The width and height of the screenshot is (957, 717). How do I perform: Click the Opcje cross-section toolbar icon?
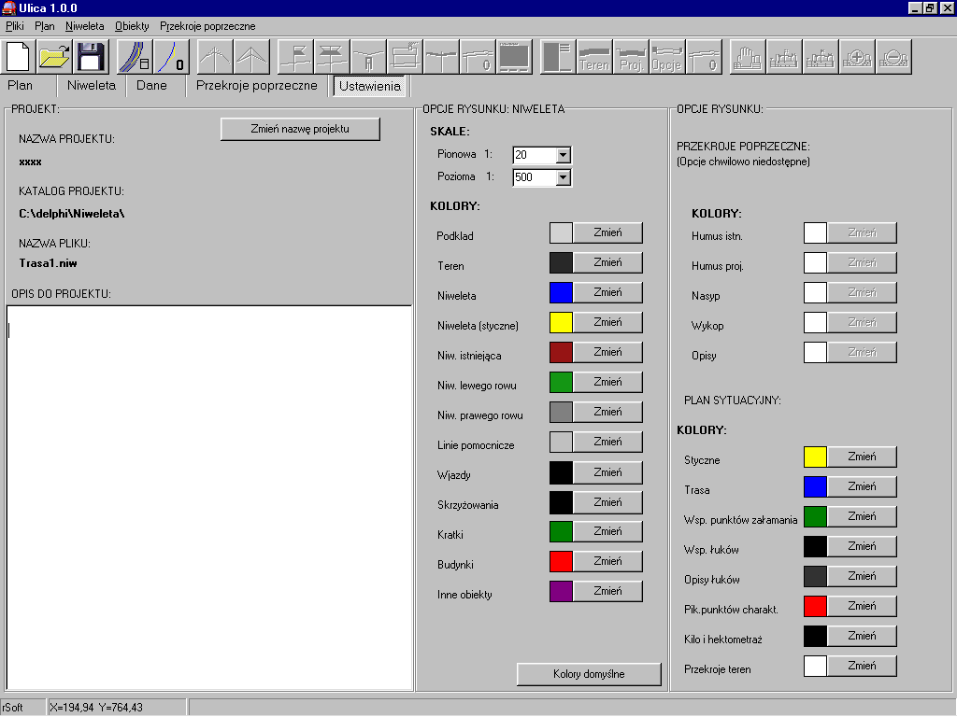coord(666,57)
